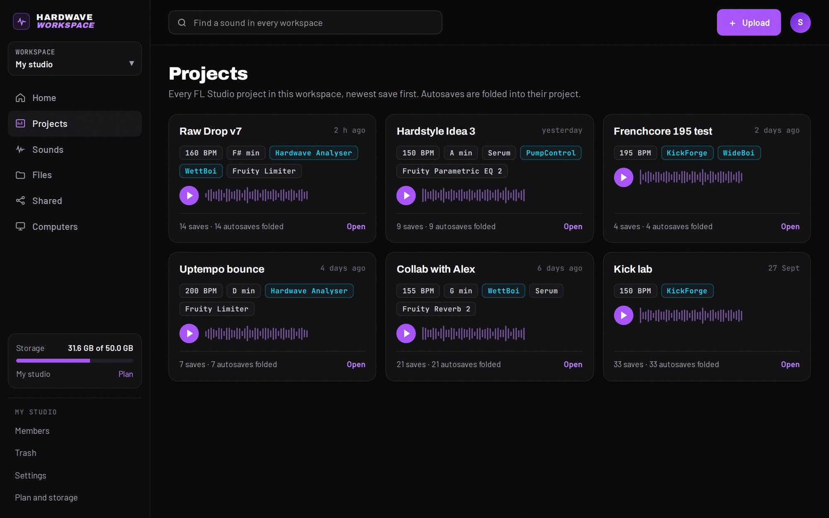
Task: Click the 200 BPM tag
Action: [x=201, y=291]
